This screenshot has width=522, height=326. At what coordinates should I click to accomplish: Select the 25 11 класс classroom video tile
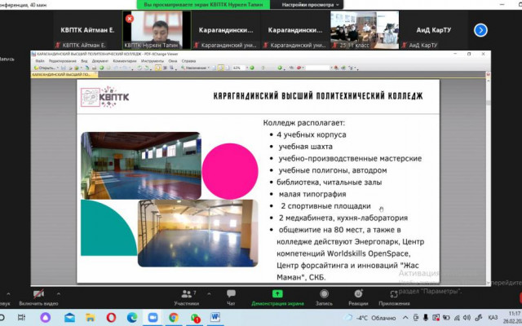click(x=365, y=30)
